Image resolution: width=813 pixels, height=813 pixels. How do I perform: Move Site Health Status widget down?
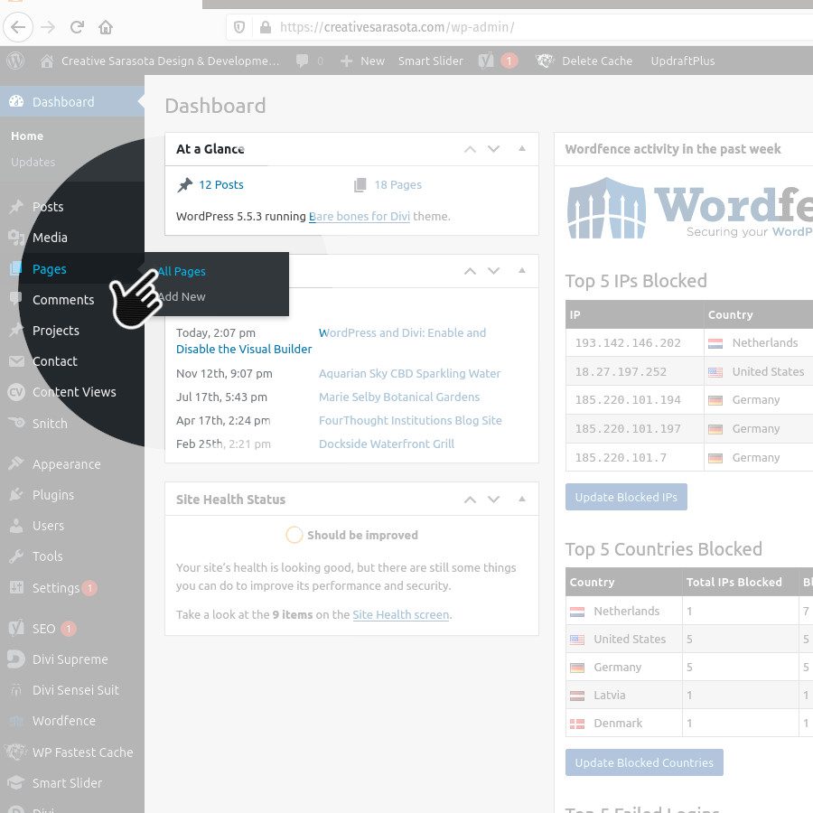pos(493,500)
